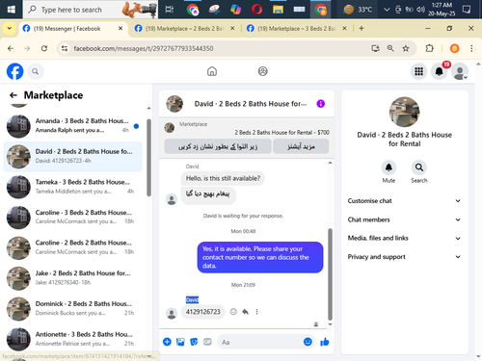Viewport: 482px width, 361px height.
Task: Open the account profile avatar menu
Action: (460, 71)
